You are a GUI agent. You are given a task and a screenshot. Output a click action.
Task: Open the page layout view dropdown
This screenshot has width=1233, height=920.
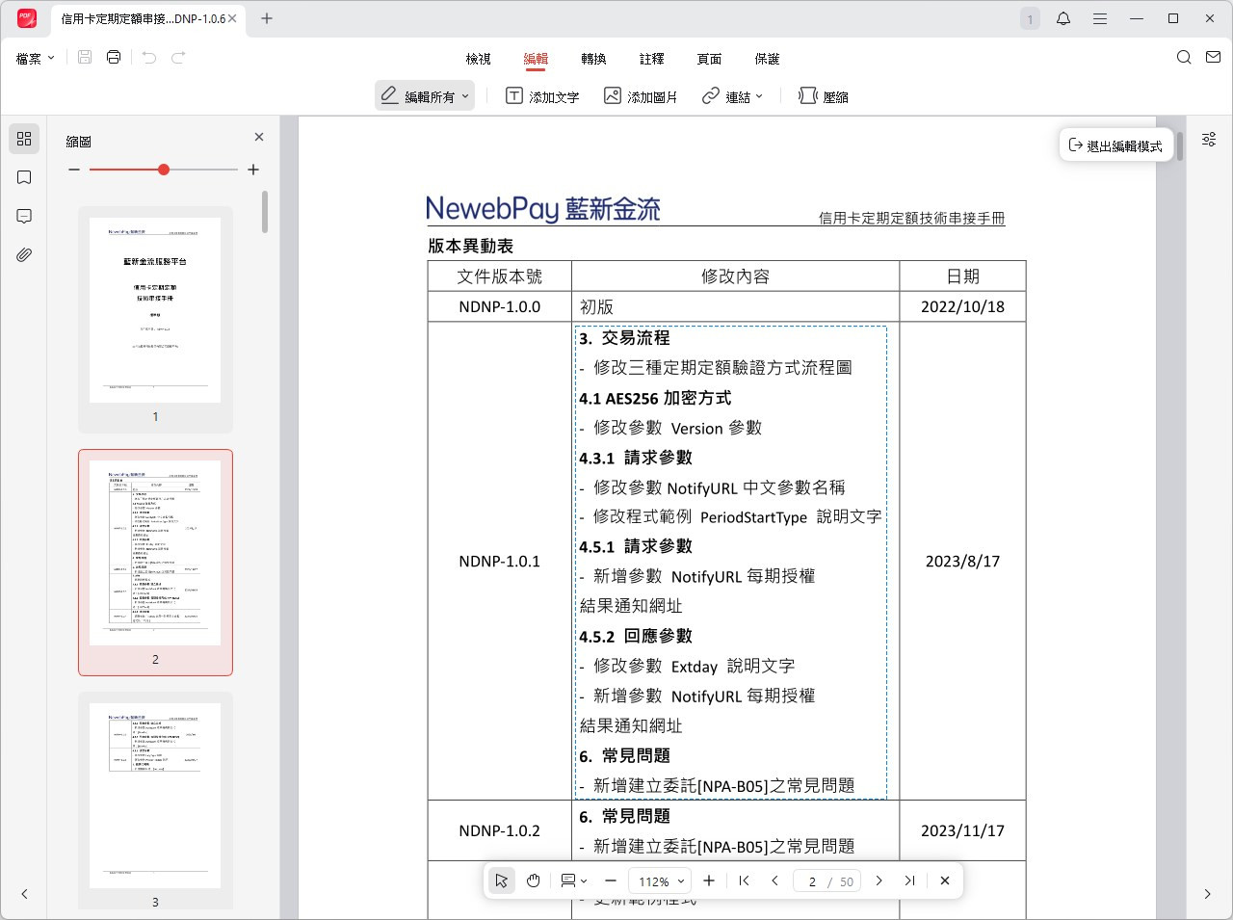pos(574,881)
